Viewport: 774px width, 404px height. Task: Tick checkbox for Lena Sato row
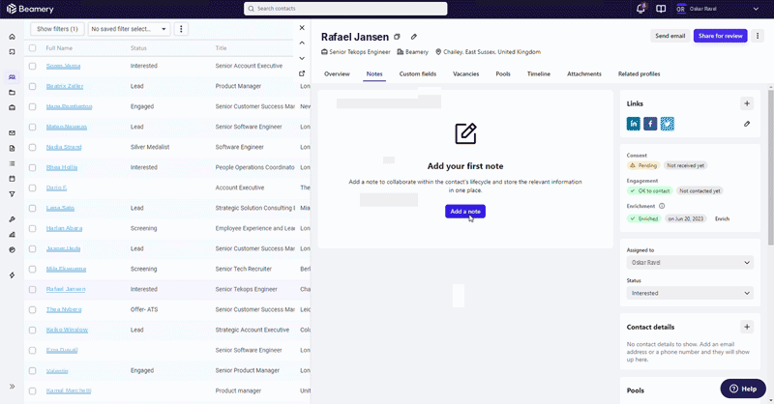coord(33,208)
